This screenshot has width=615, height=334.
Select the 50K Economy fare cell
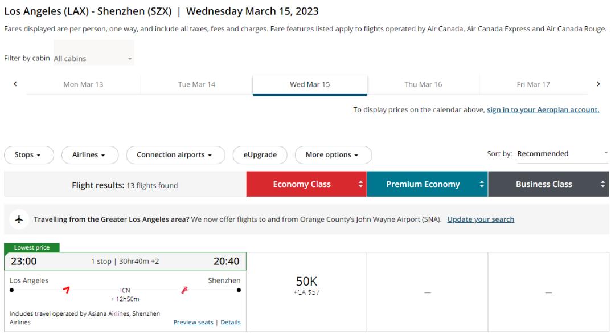click(306, 286)
